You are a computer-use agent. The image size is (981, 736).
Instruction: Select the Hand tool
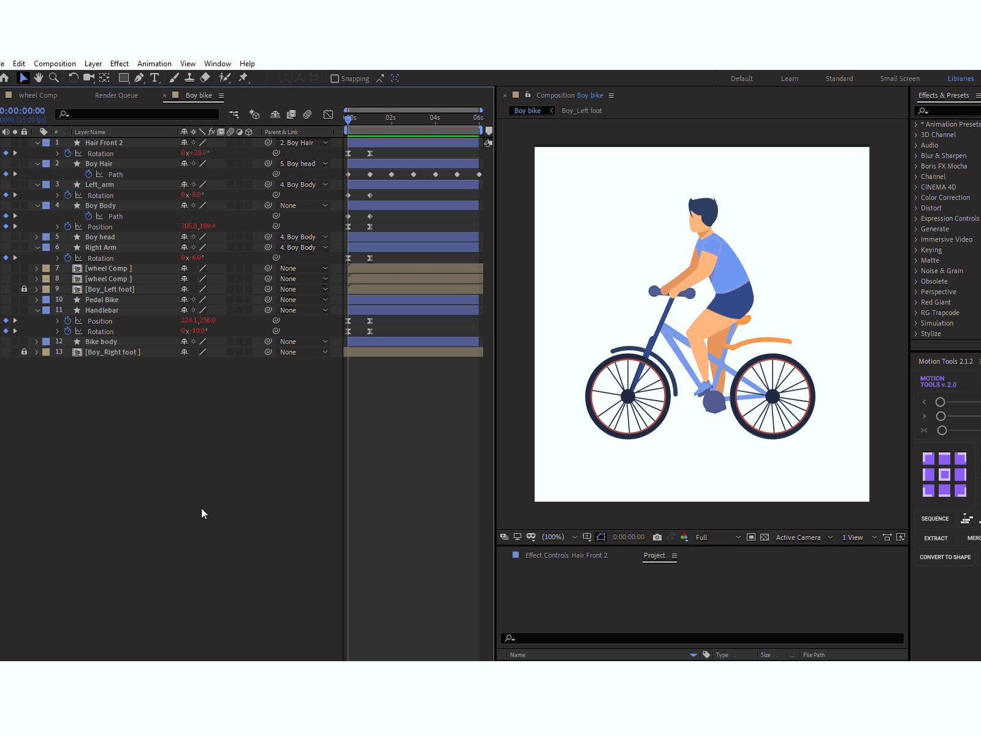point(38,77)
